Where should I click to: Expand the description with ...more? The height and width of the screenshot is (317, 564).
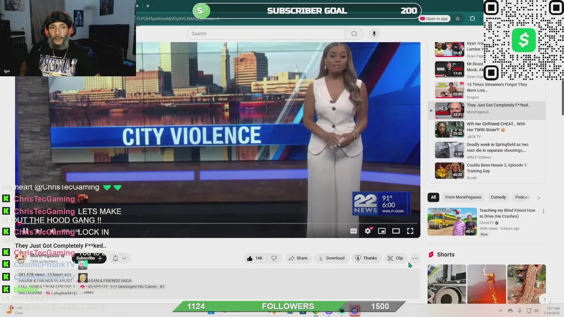[x=88, y=292]
